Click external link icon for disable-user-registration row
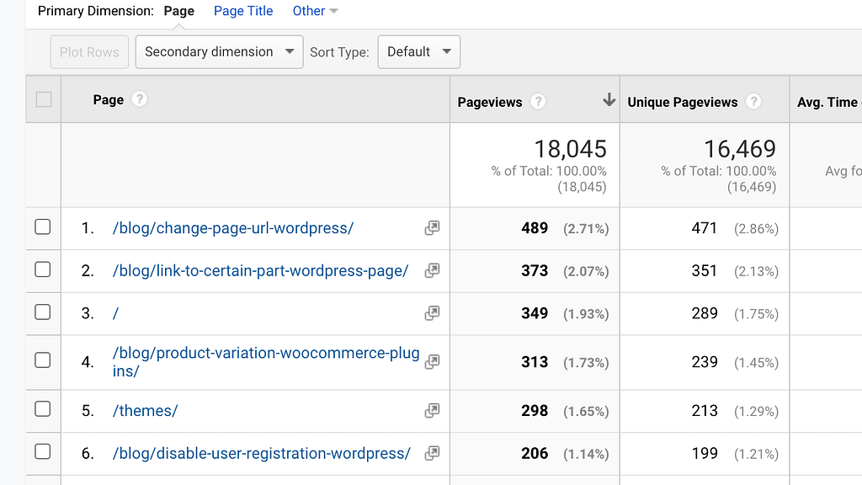Viewport: 862px width, 485px height. [x=432, y=453]
